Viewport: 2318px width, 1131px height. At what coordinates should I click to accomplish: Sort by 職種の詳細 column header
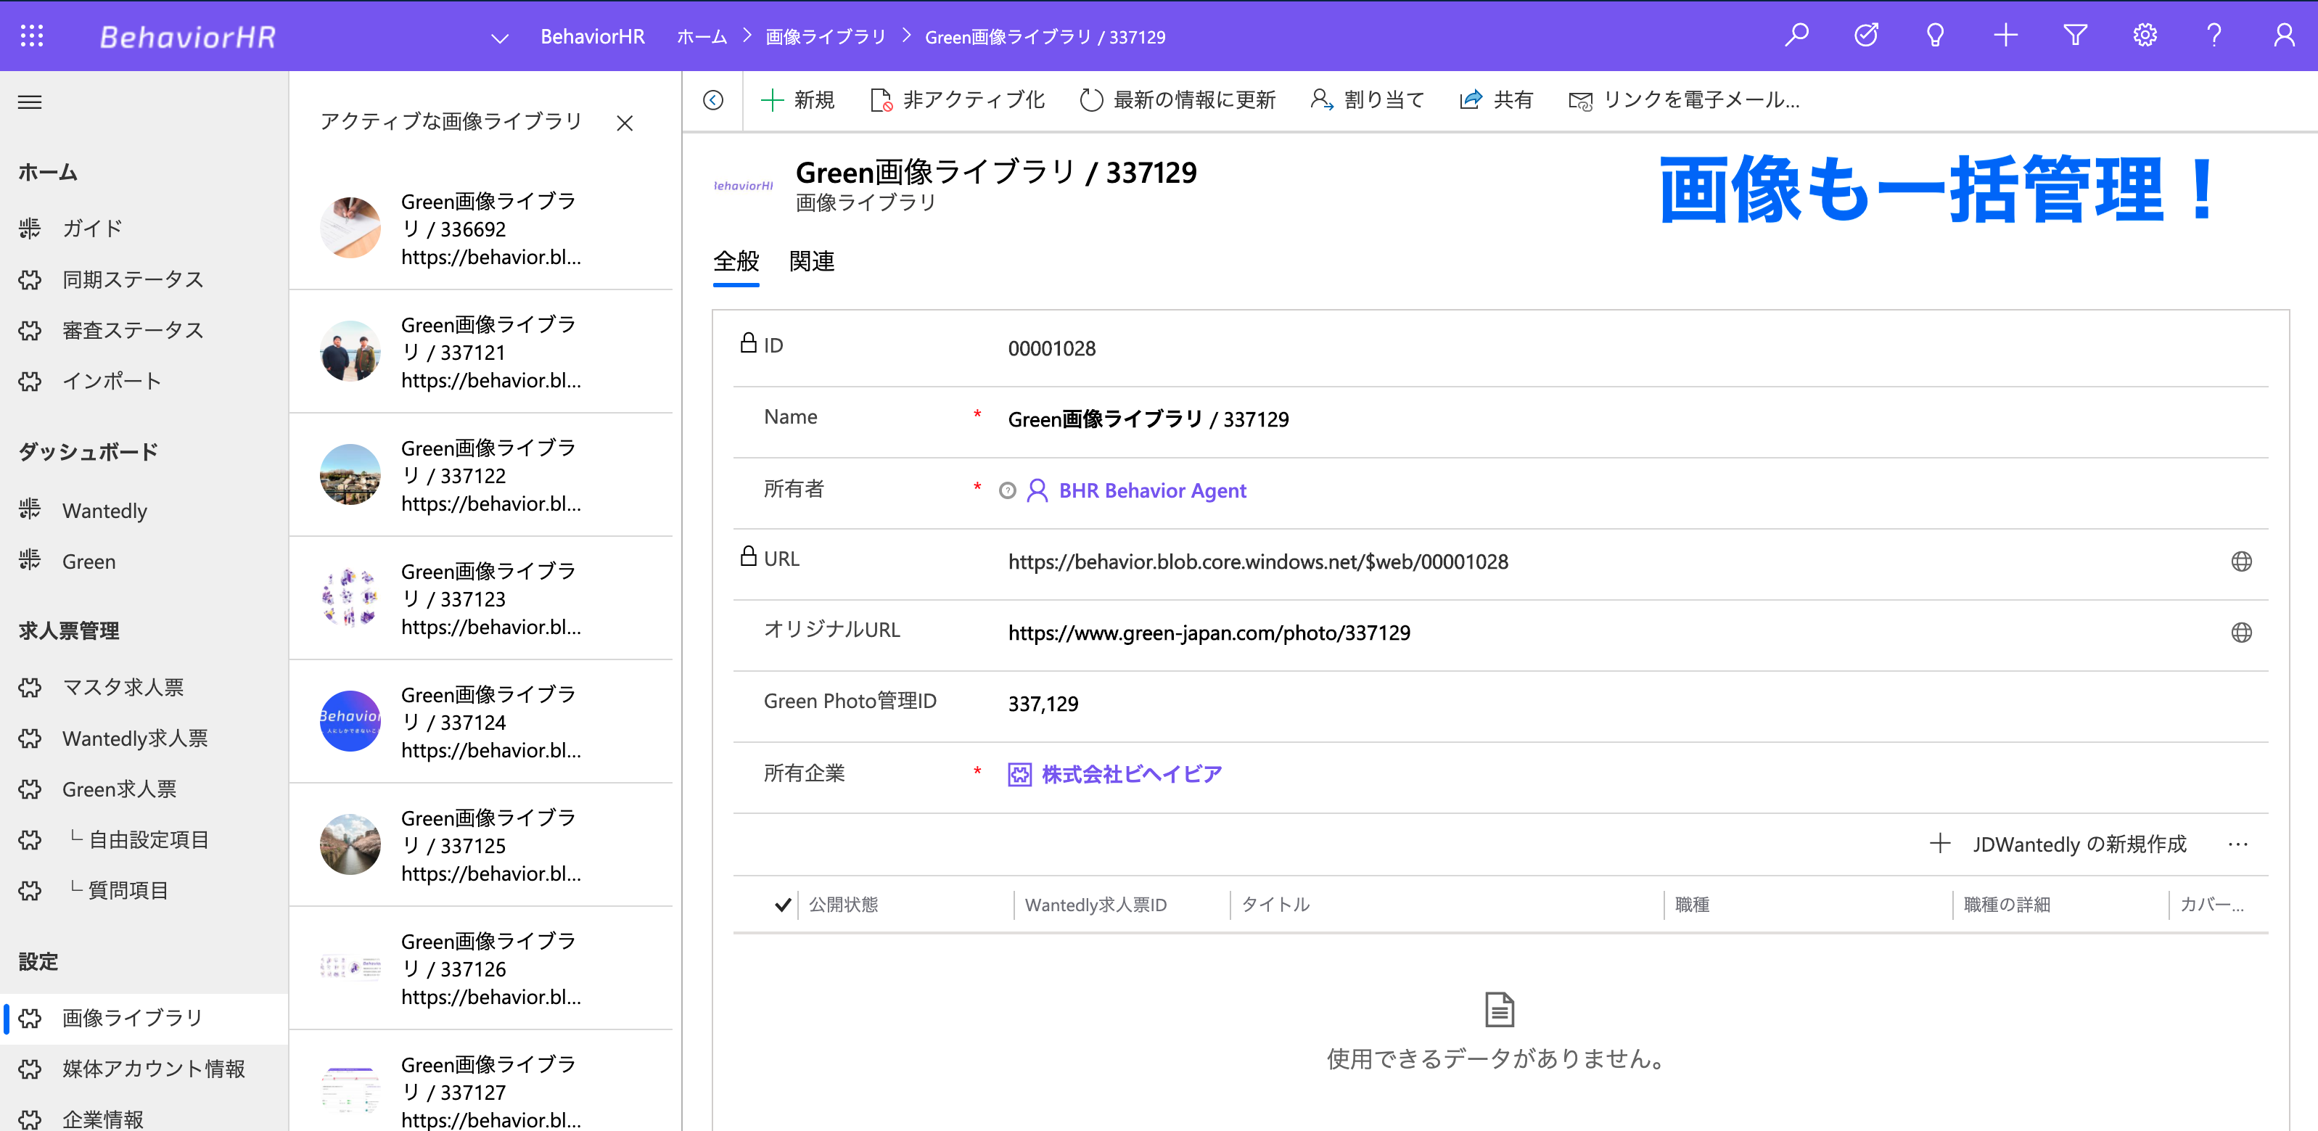(x=2007, y=905)
